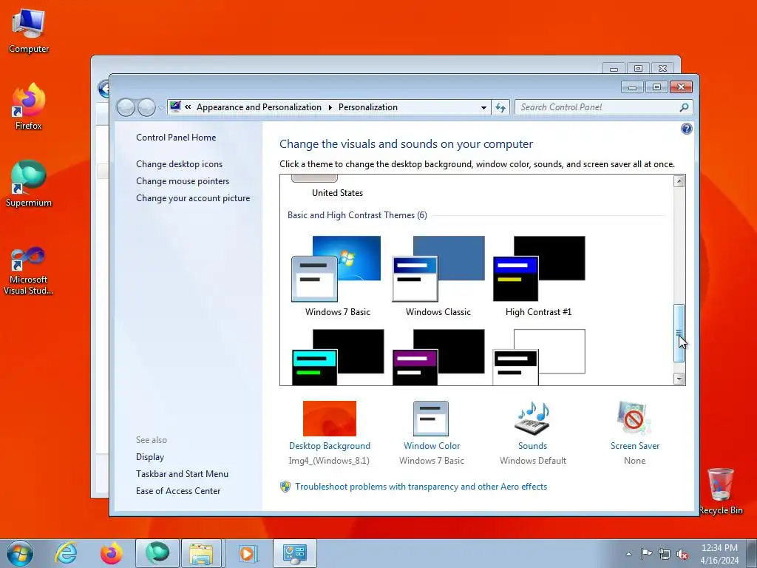The height and width of the screenshot is (568, 757).
Task: Select the Firefox desktop shortcut
Action: point(29,106)
